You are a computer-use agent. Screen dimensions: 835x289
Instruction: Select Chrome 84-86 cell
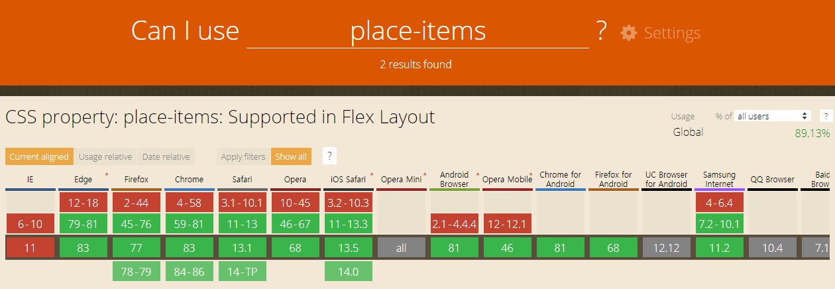189,271
